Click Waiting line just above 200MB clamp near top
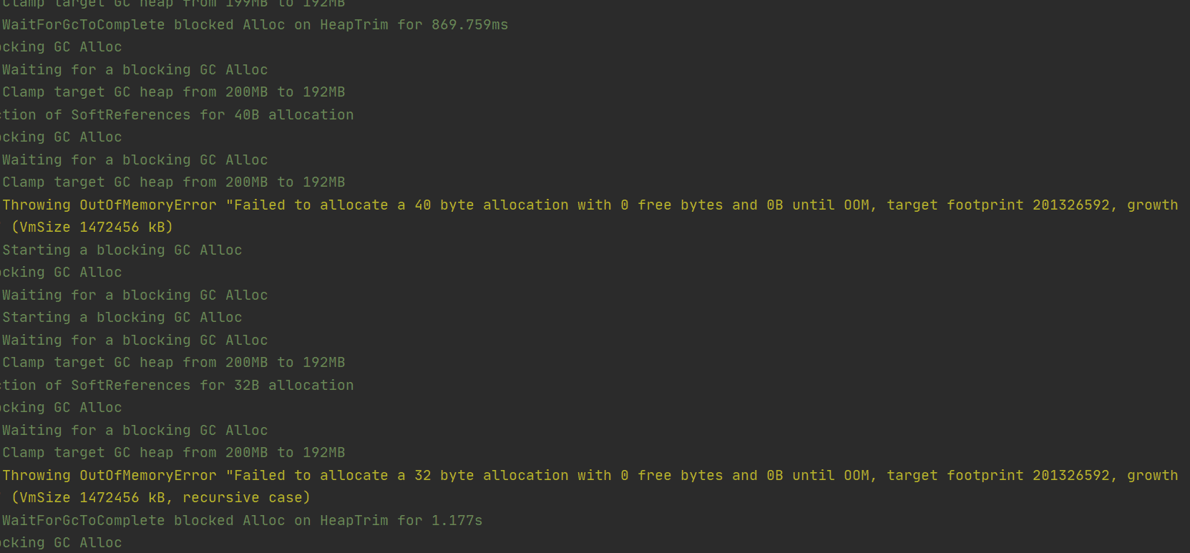The image size is (1190, 553). pos(135,70)
